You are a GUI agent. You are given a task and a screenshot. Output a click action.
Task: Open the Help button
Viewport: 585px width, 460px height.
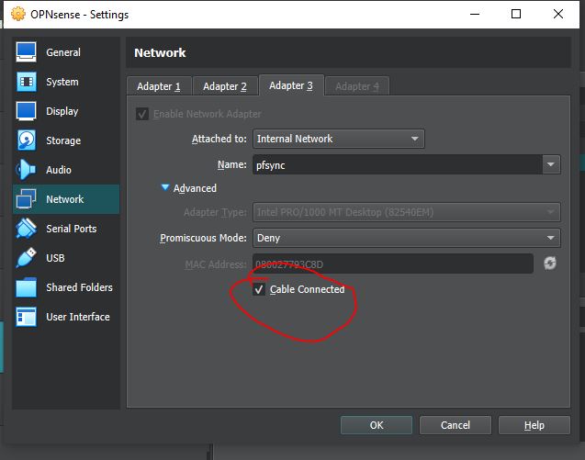point(534,425)
